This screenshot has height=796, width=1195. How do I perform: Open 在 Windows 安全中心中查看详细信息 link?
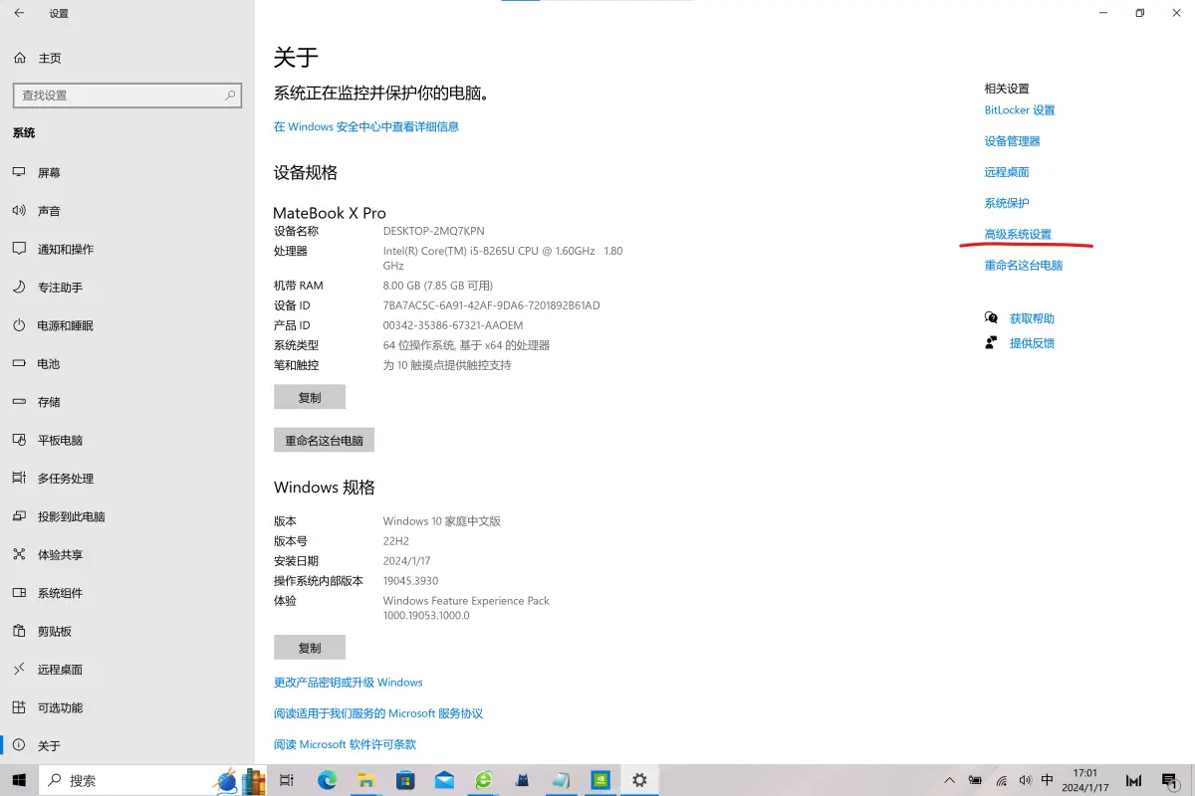pyautogui.click(x=366, y=126)
